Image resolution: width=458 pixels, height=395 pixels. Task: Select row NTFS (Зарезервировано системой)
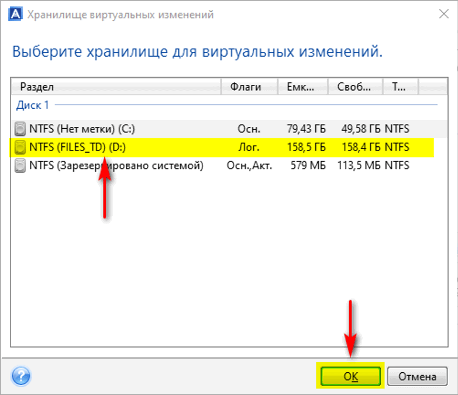tap(229, 166)
